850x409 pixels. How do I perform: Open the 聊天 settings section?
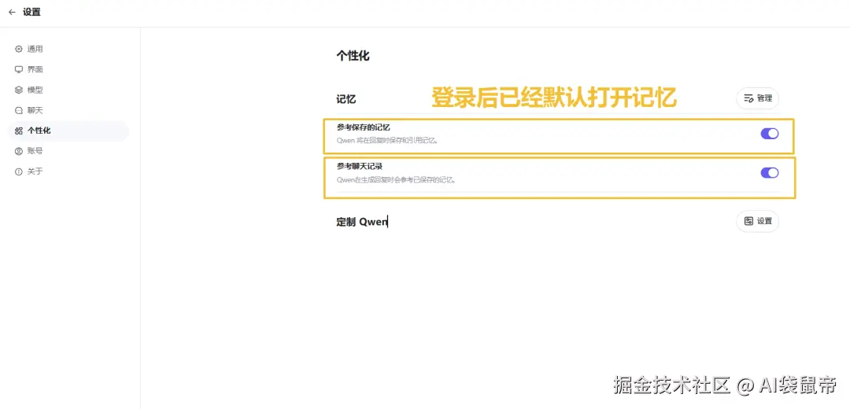(68, 111)
